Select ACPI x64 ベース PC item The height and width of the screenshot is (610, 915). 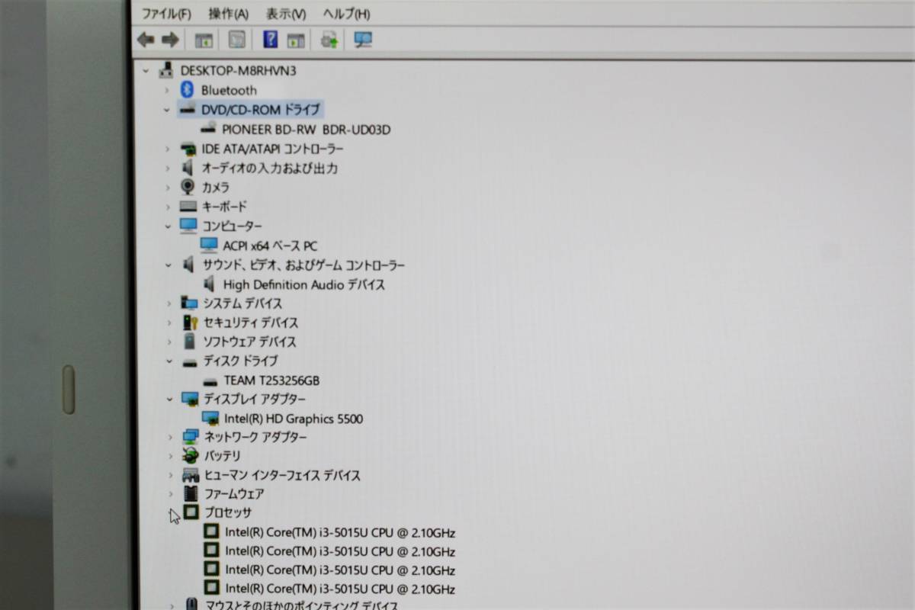point(271,246)
